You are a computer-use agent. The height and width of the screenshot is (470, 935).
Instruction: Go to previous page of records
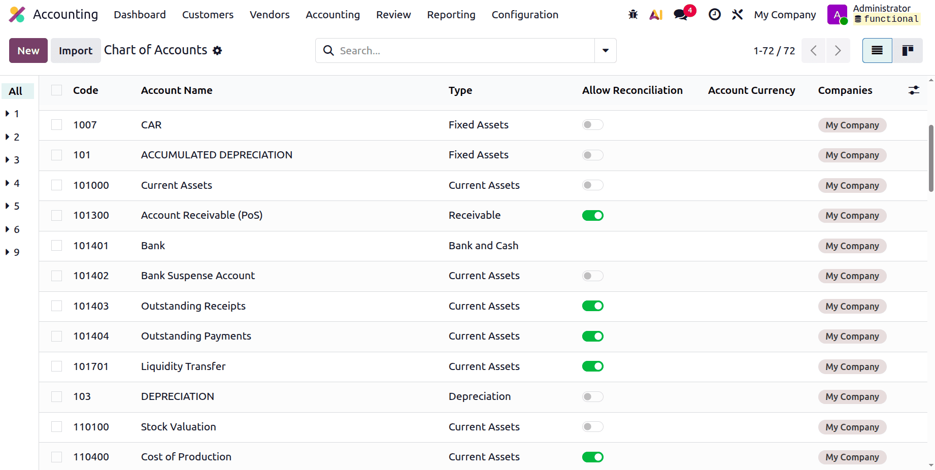pos(814,51)
